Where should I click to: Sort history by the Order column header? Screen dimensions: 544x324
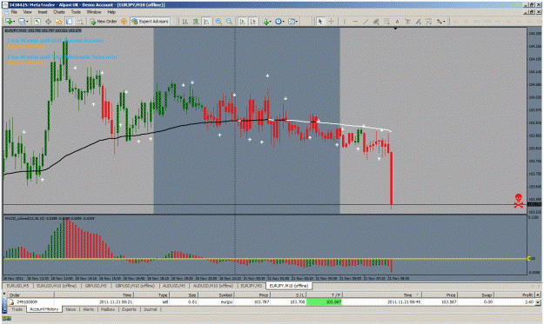click(31, 295)
